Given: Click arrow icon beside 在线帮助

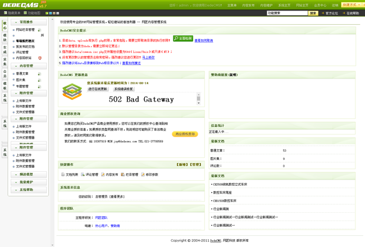Looking at the screenshot, I should pos(344,13).
